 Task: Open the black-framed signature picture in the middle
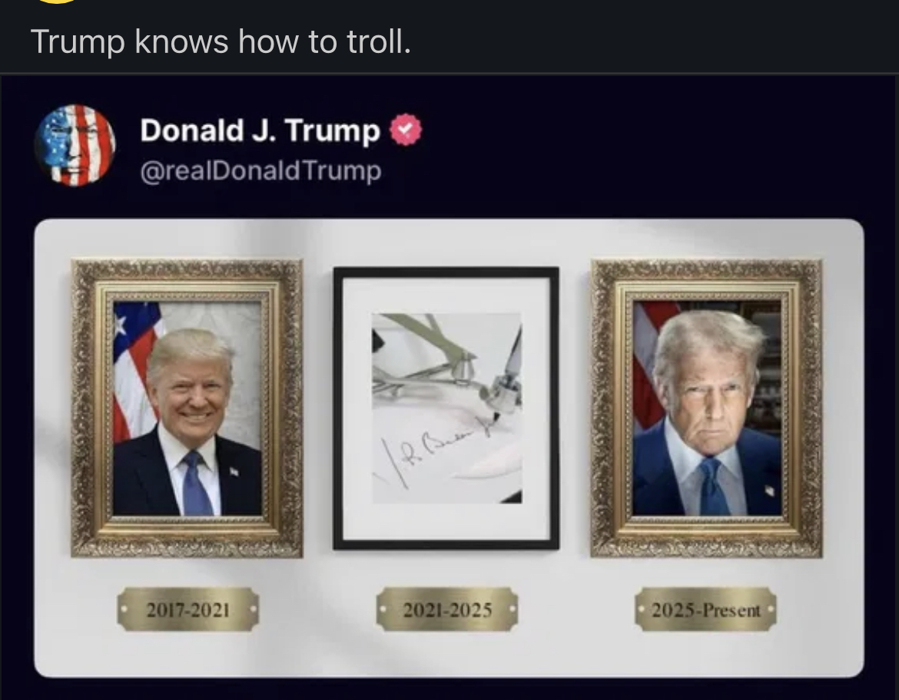(446, 408)
